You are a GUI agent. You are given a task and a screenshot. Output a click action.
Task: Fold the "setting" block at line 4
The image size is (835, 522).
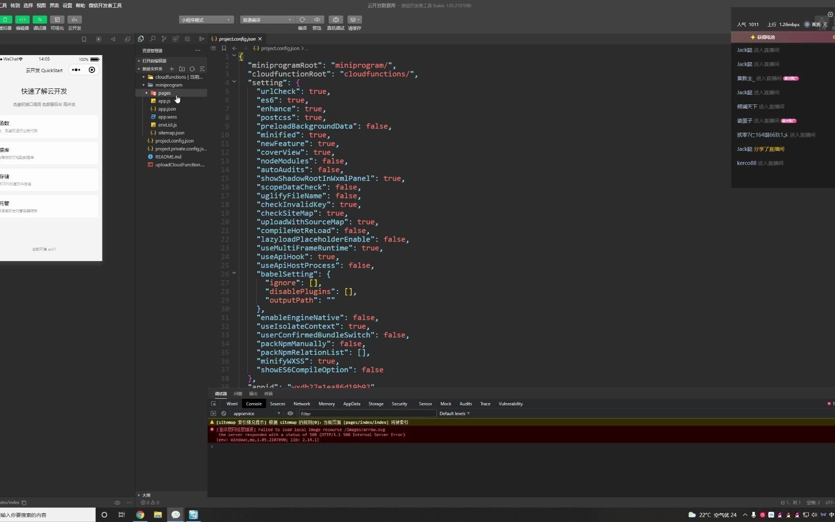pos(234,82)
